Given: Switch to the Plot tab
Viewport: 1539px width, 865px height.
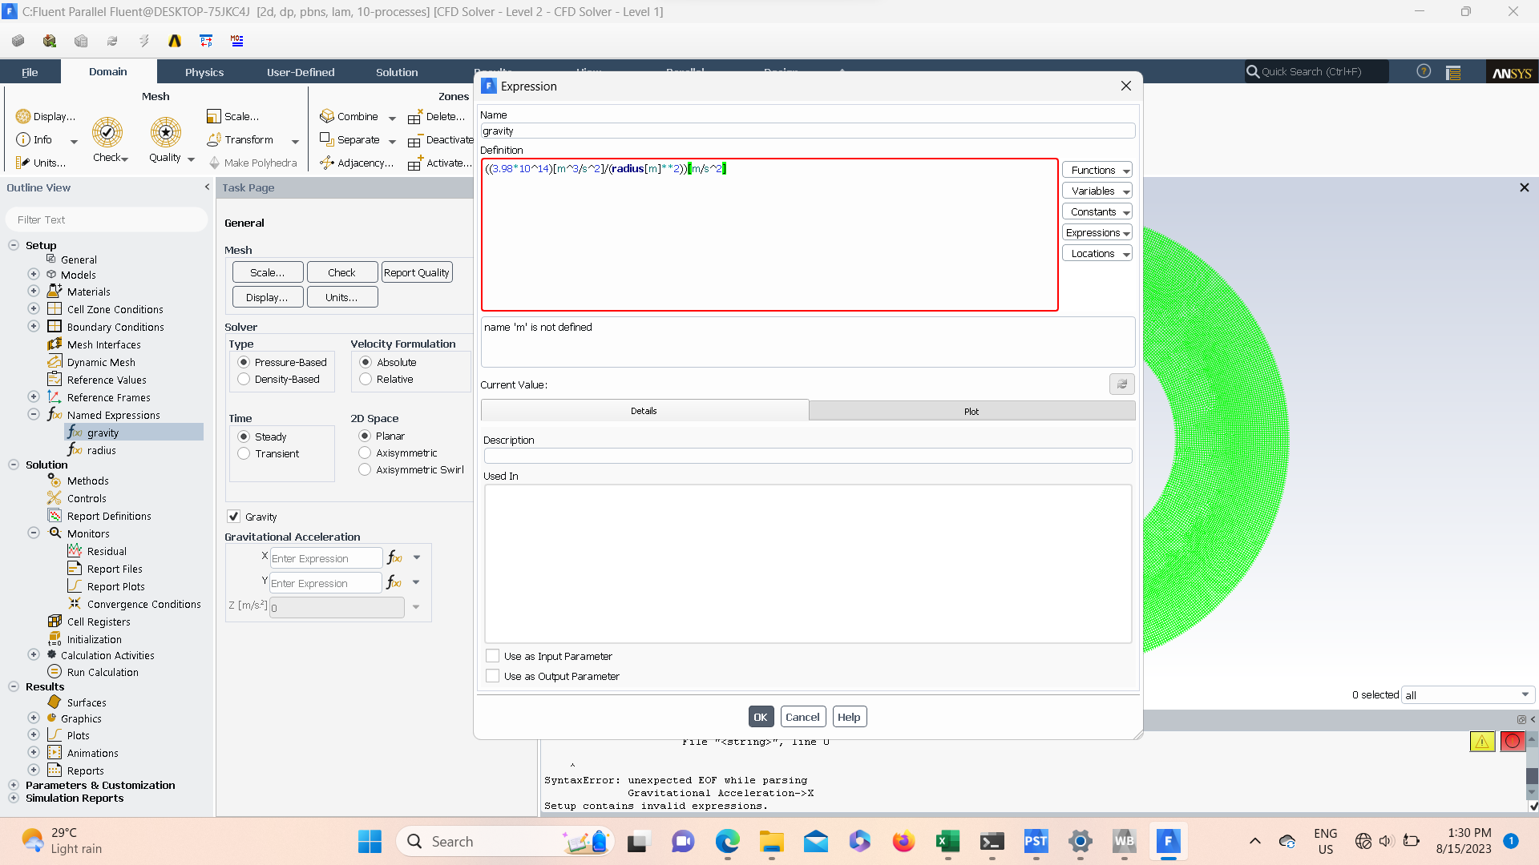Looking at the screenshot, I should (971, 411).
